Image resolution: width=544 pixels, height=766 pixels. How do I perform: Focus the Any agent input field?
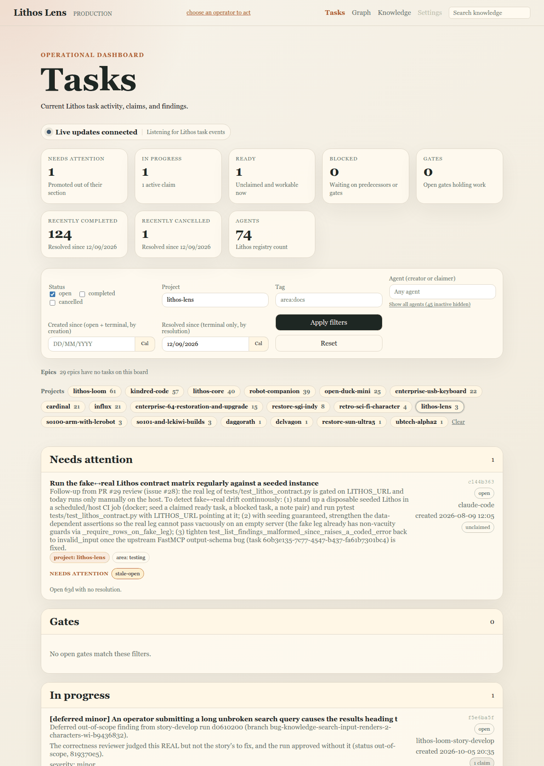coord(442,292)
